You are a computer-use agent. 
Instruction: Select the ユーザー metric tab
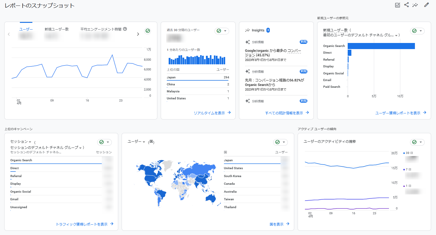tap(26, 29)
